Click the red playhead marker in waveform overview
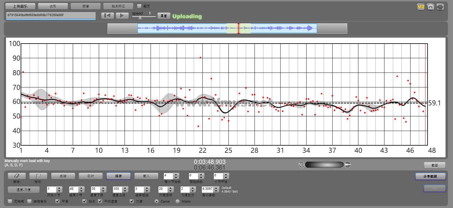 coord(239,28)
